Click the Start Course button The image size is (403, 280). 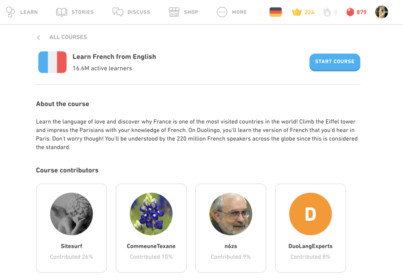pos(335,62)
